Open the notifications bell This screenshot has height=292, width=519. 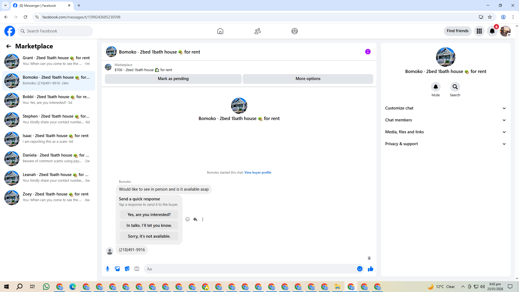(x=492, y=31)
